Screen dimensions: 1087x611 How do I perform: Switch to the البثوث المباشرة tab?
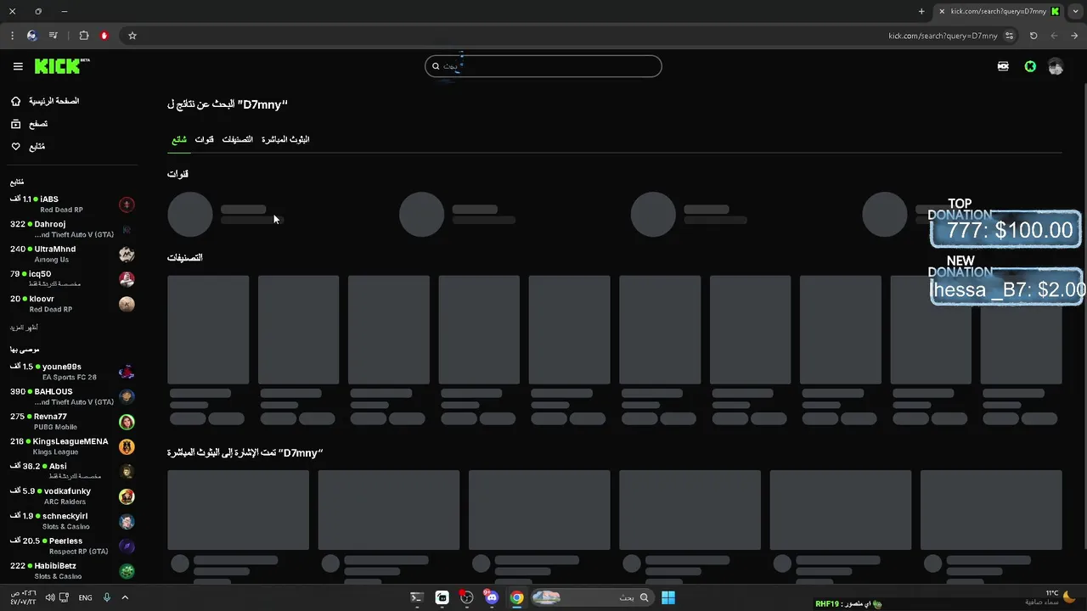[x=285, y=139]
